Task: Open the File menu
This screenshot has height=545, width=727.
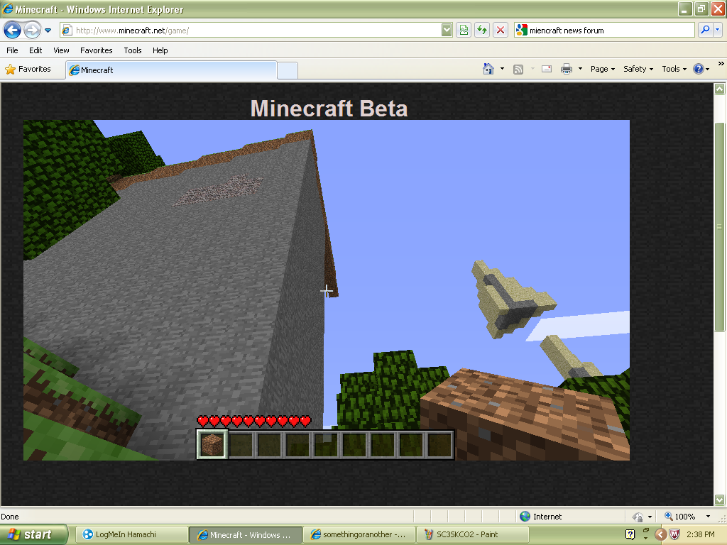Action: [13, 50]
